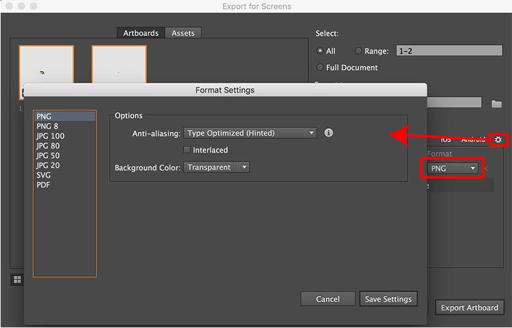This screenshot has width=512, height=328.
Task: Click the gear icon for format settings
Action: [498, 140]
